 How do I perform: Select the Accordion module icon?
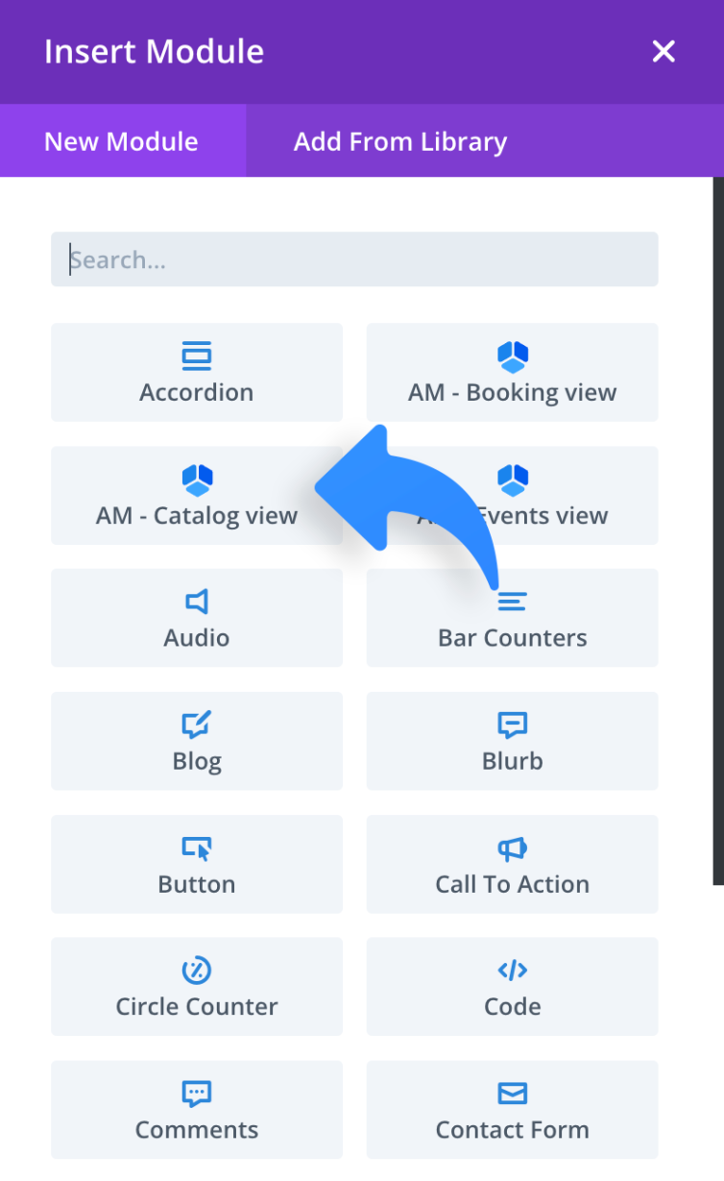coord(197,357)
